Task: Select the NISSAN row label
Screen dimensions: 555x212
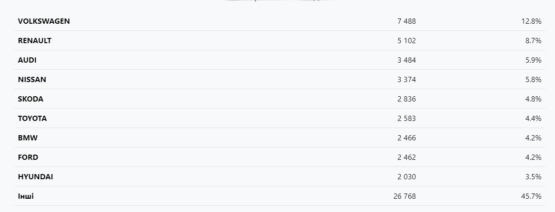Action: pyautogui.click(x=32, y=80)
